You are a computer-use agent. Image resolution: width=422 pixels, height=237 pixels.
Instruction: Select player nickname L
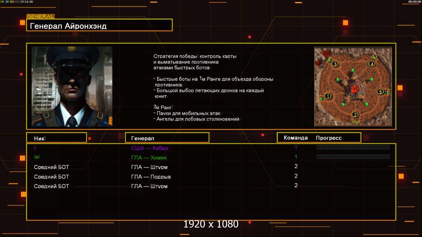pyautogui.click(x=36, y=147)
